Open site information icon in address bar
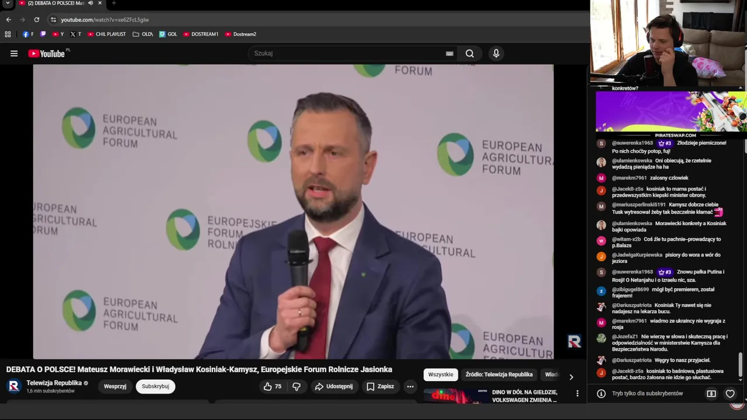 tap(53, 20)
